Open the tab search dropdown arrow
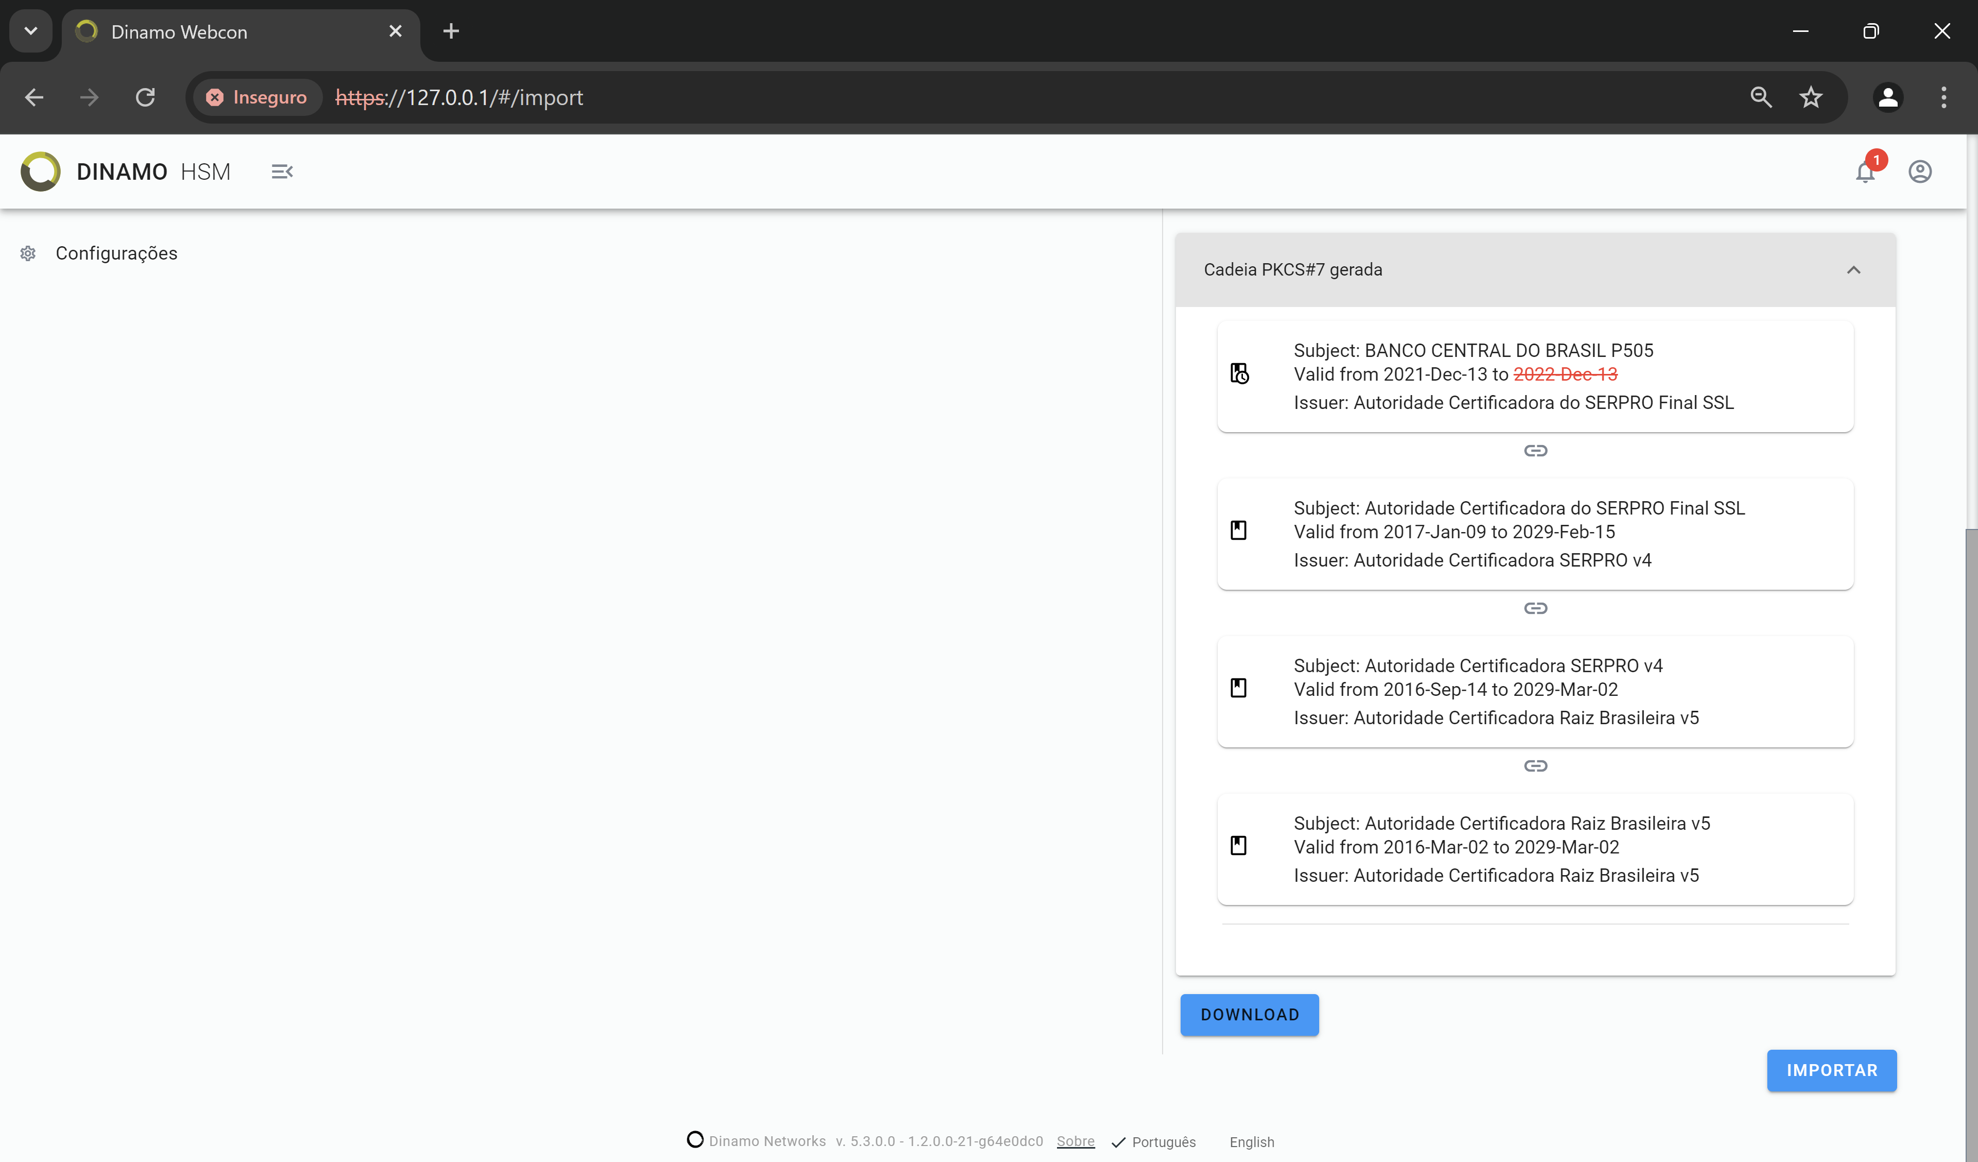The height and width of the screenshot is (1162, 1978). tap(30, 31)
